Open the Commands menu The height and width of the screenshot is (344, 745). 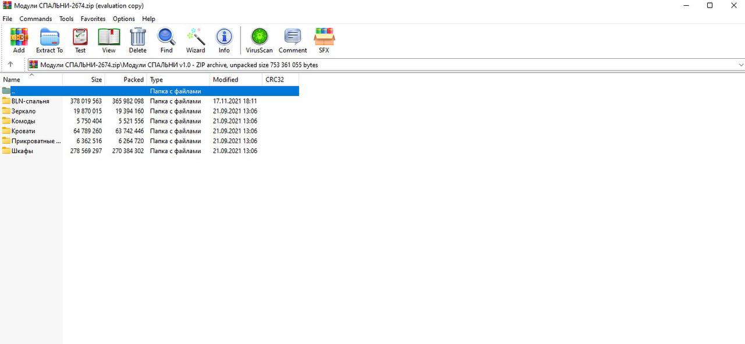pos(36,19)
